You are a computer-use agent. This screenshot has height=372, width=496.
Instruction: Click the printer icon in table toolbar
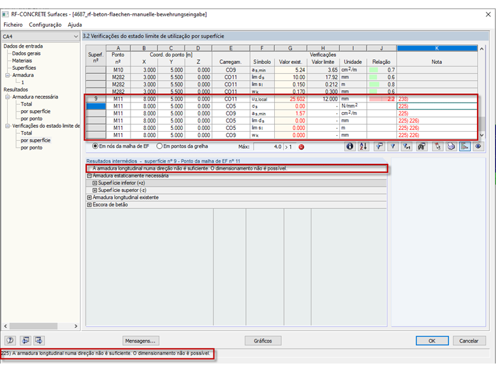pos(451,146)
